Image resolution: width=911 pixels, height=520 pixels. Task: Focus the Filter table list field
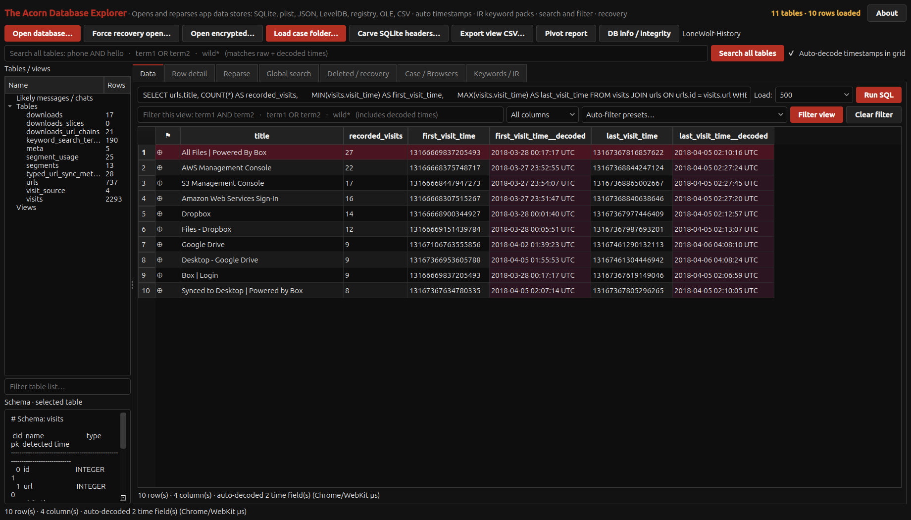[67, 387]
